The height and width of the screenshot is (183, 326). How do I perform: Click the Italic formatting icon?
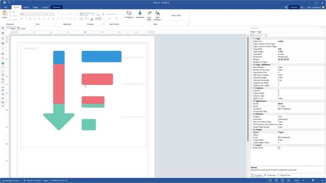pos(26,19)
